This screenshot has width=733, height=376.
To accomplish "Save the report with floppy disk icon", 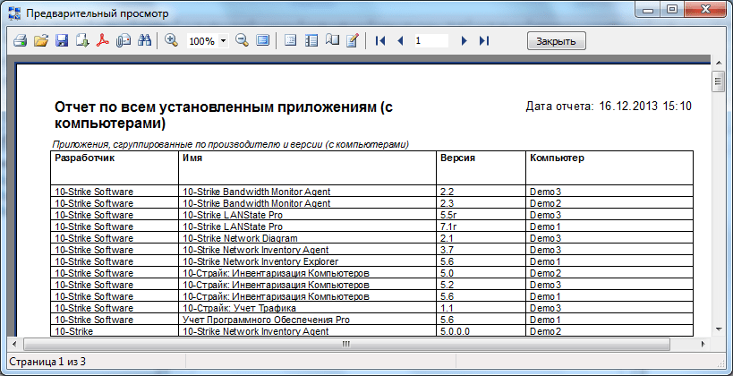I will 62,40.
